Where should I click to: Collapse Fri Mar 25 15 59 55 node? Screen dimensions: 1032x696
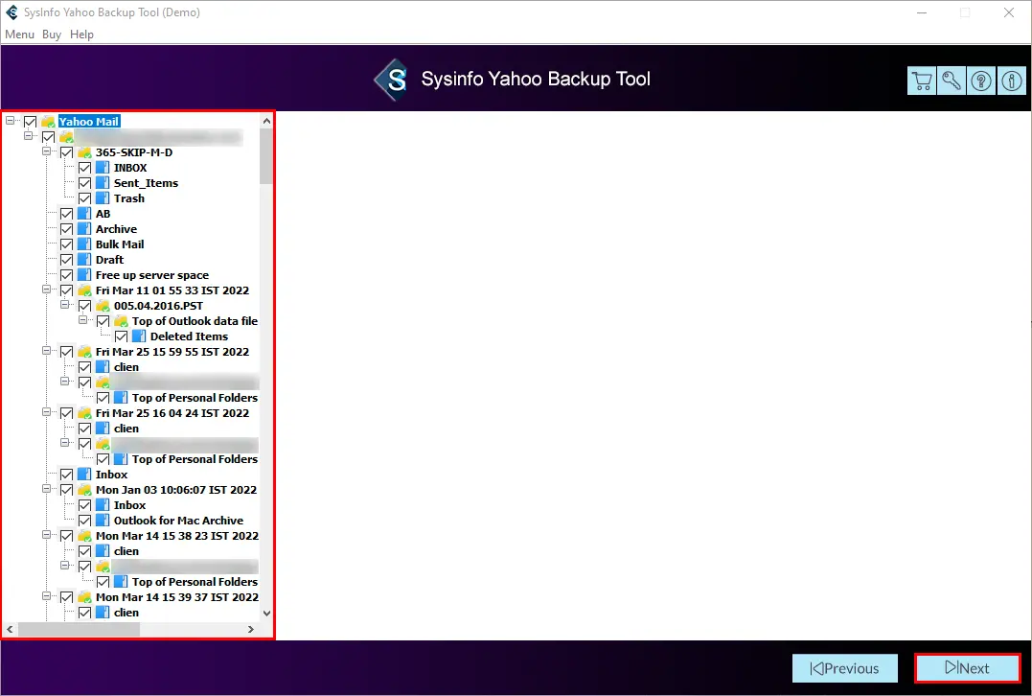point(47,350)
